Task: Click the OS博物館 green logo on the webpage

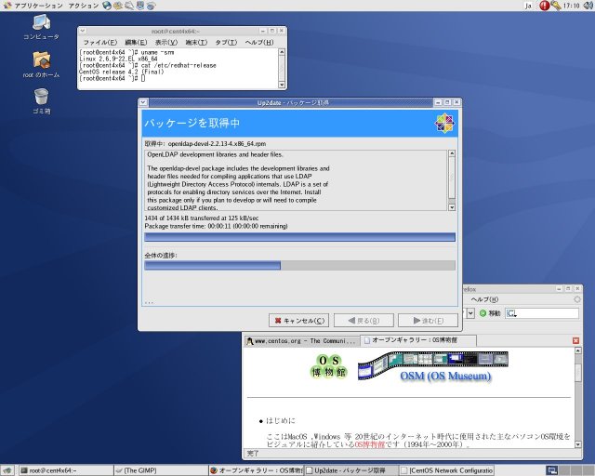Action: [x=329, y=366]
